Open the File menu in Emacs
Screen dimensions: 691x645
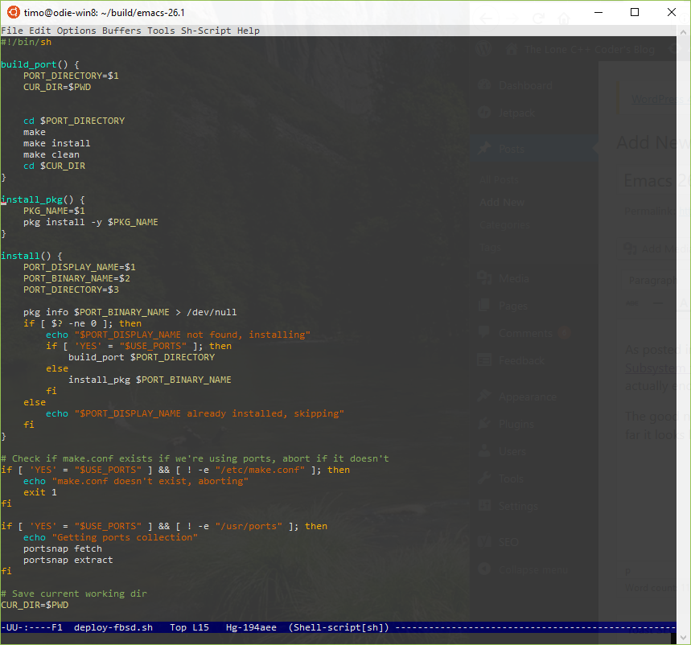12,31
